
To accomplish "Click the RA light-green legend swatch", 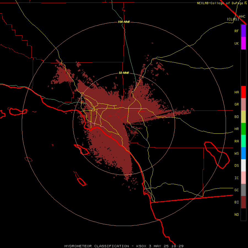I will (x=243, y=141).
